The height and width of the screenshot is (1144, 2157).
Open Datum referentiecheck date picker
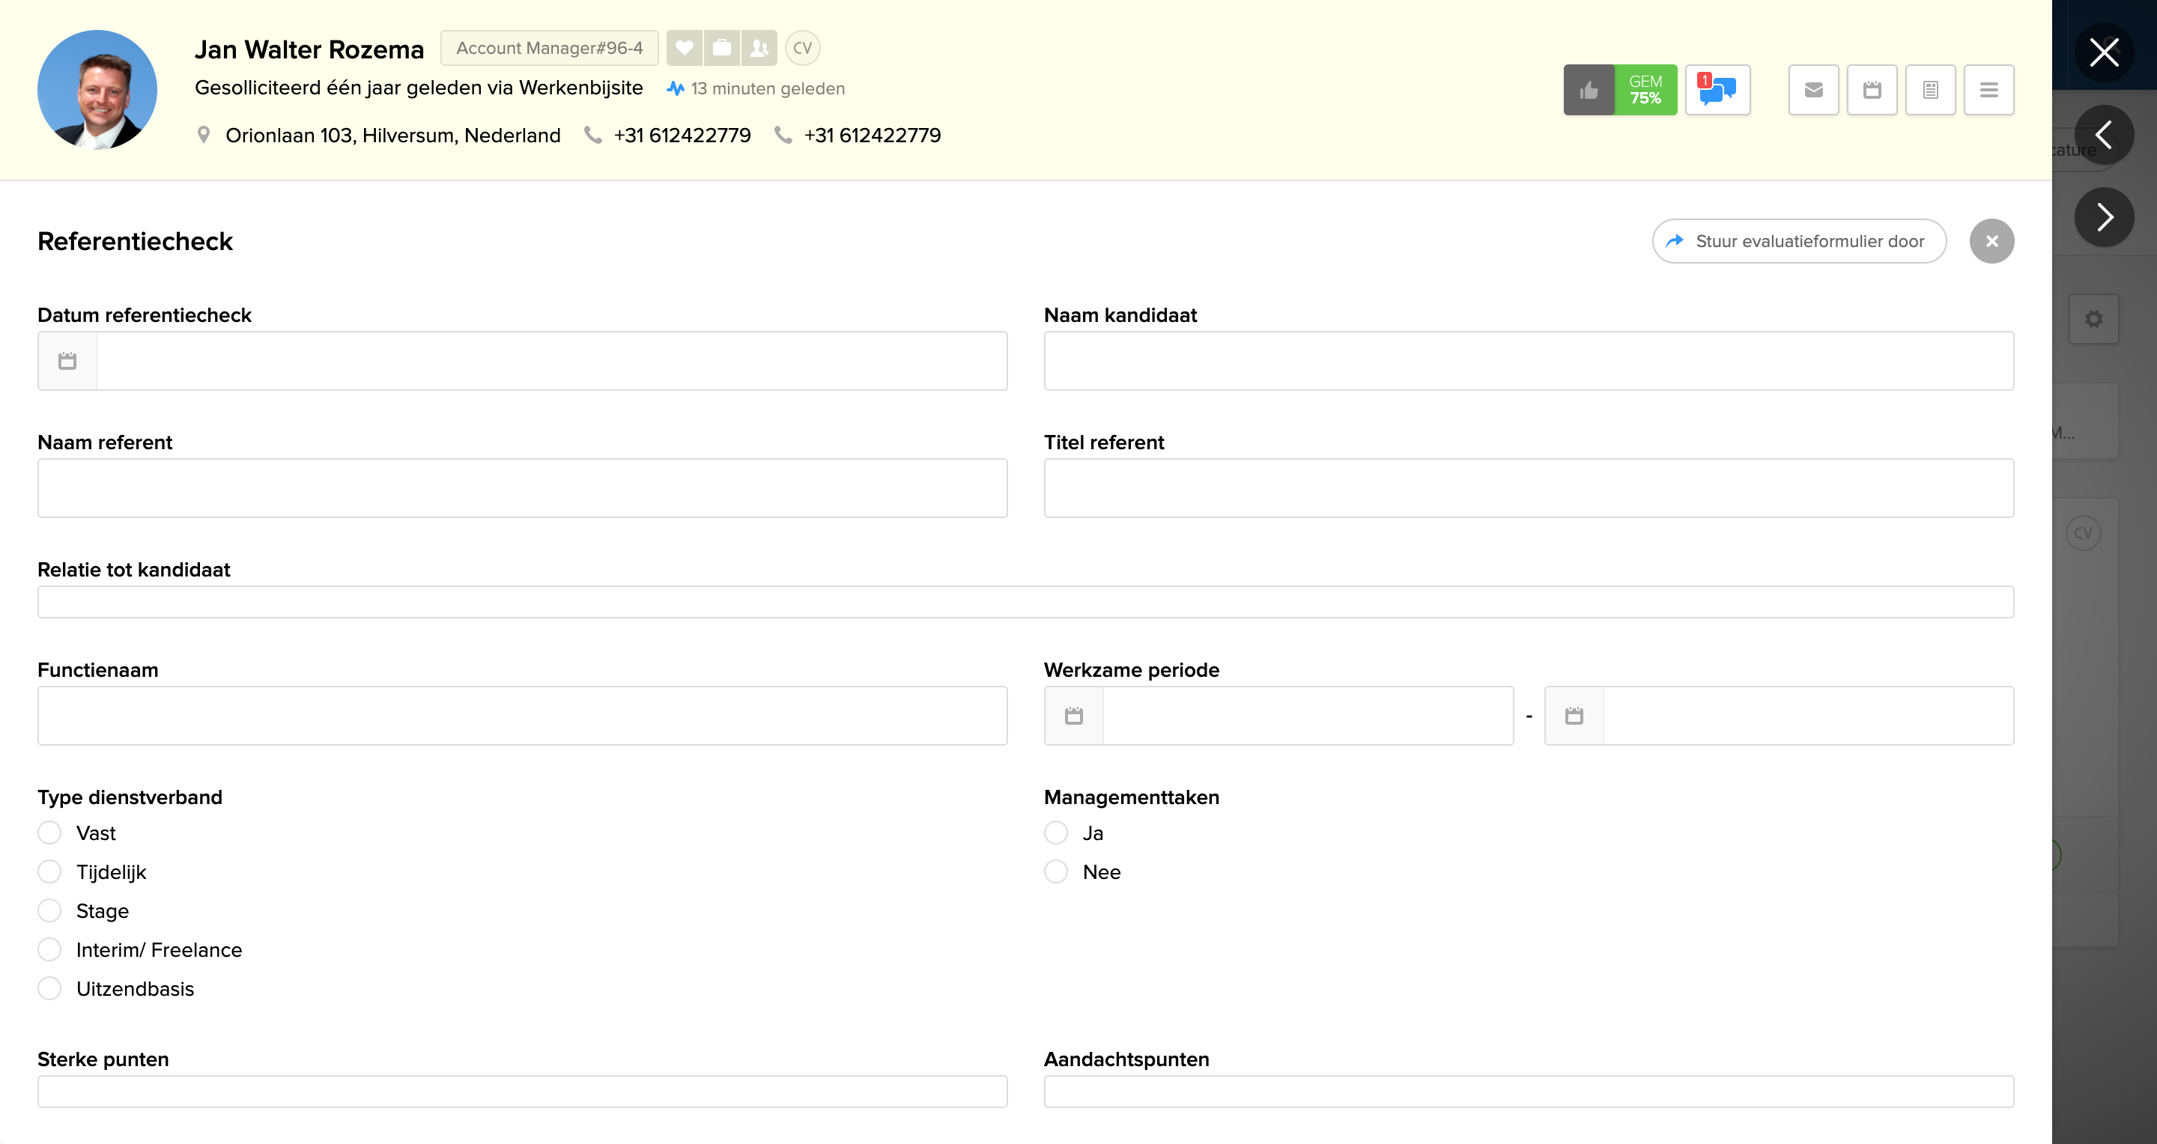pyautogui.click(x=68, y=361)
